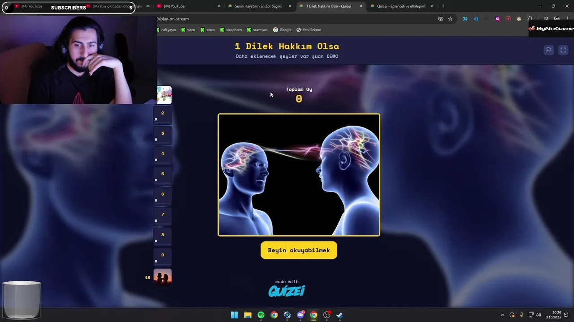Open the 'Google' bookmark
This screenshot has width=574, height=322.
(x=282, y=30)
